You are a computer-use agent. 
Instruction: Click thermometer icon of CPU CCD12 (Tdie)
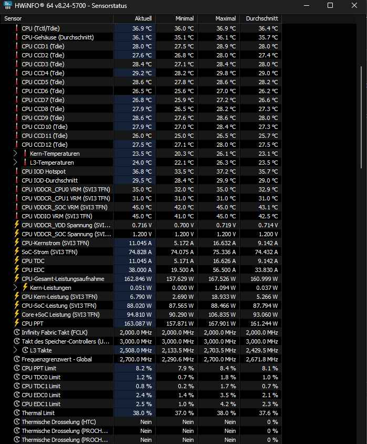coord(17,145)
